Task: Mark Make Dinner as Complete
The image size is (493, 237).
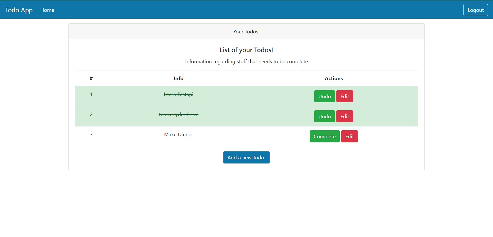Action: 324,136
